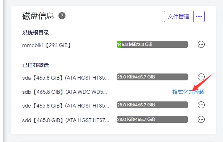Open options circle for mmcblk1 disk

tap(201, 44)
